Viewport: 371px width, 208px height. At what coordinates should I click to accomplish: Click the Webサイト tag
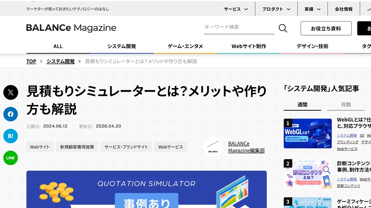click(40, 147)
